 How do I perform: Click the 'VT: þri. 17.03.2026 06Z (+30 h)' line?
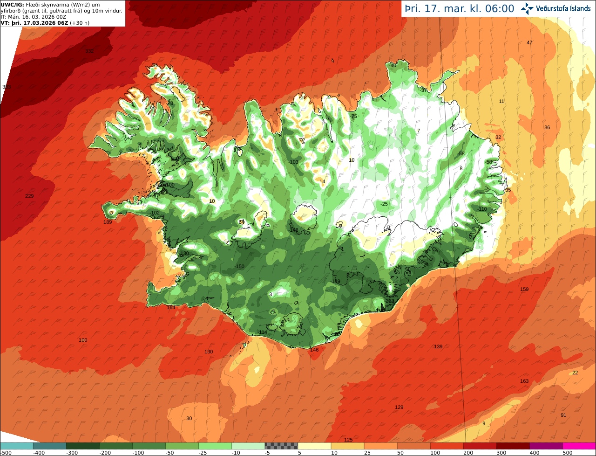[x=45, y=22]
